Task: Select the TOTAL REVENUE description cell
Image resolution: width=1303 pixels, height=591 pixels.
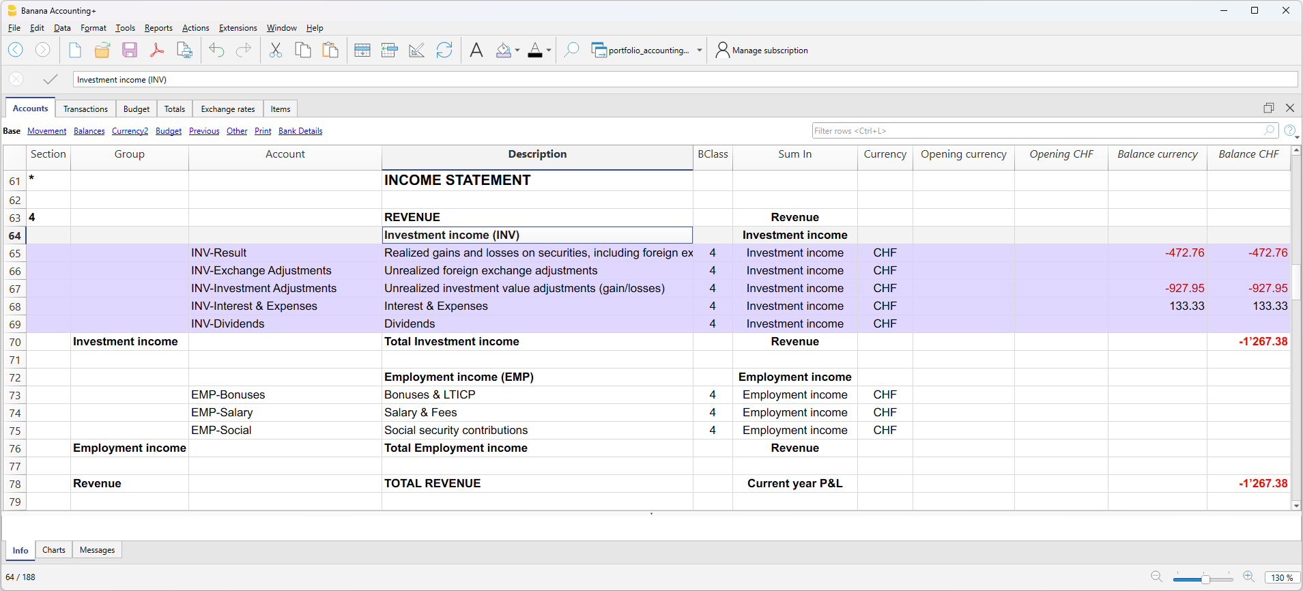Action: (x=537, y=483)
